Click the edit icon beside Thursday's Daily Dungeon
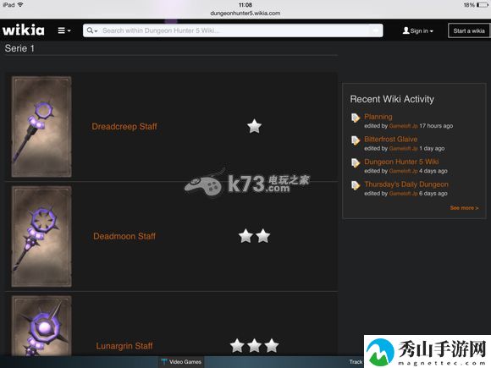 pos(356,185)
